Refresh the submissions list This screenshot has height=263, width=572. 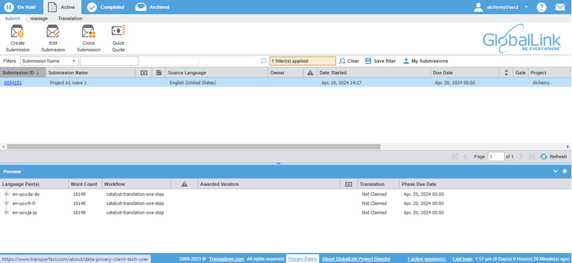pos(554,156)
